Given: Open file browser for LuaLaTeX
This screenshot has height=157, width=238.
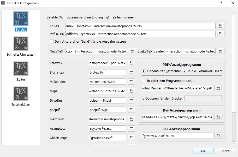Looking at the screenshot, I should click(221, 51).
